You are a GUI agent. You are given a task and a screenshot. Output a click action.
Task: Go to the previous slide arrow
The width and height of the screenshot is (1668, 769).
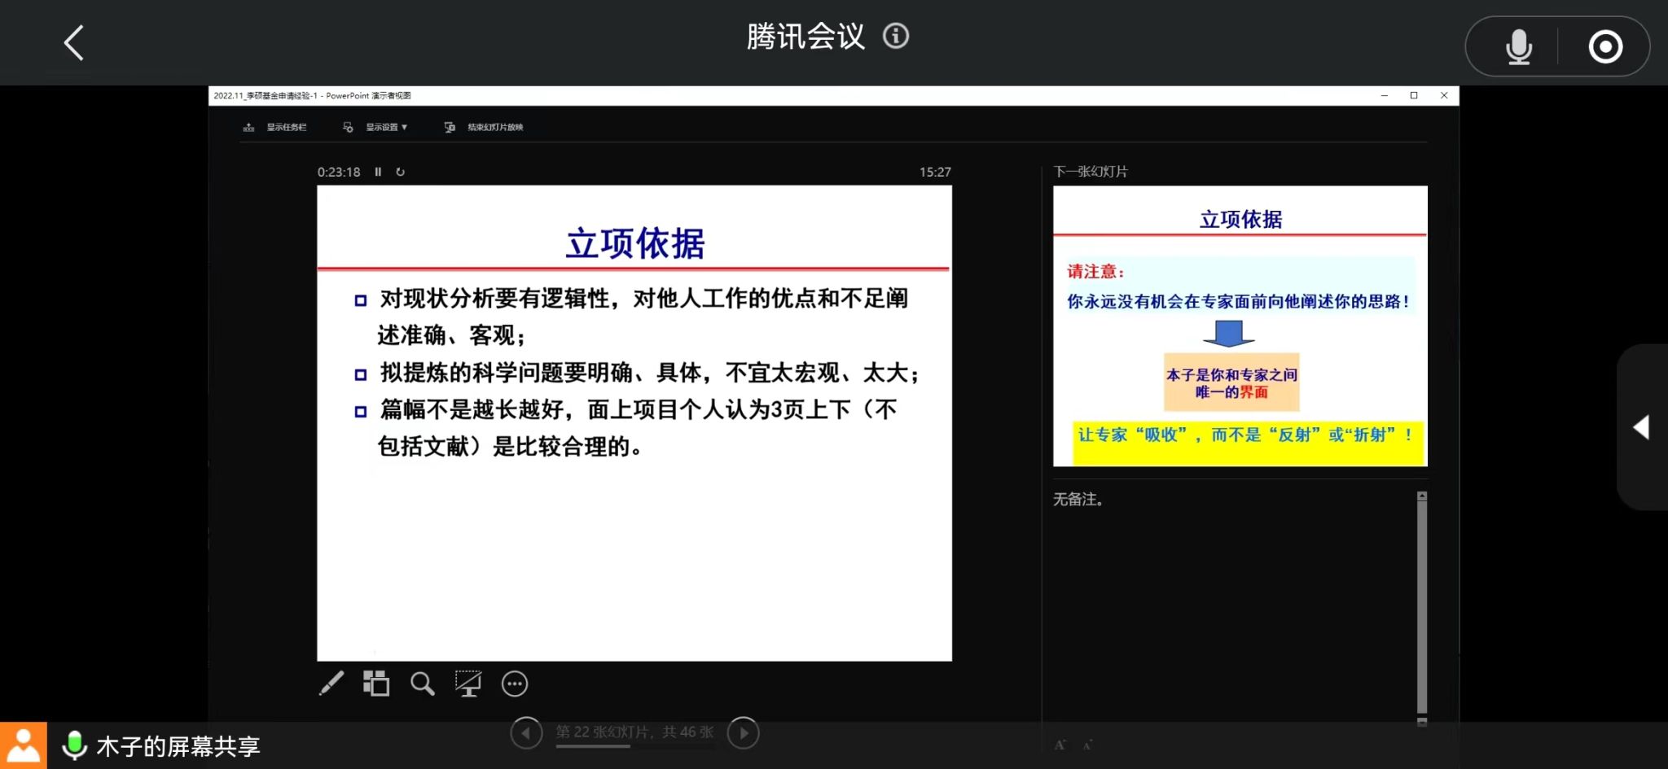tap(526, 732)
